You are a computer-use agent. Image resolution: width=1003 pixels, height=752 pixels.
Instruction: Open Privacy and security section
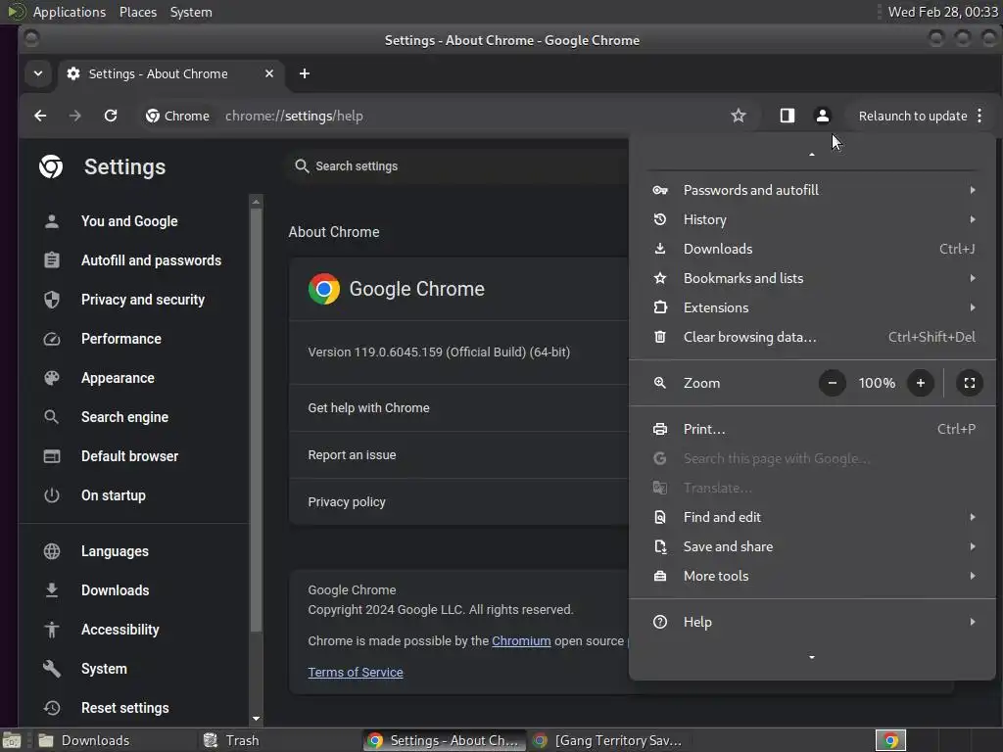(143, 300)
